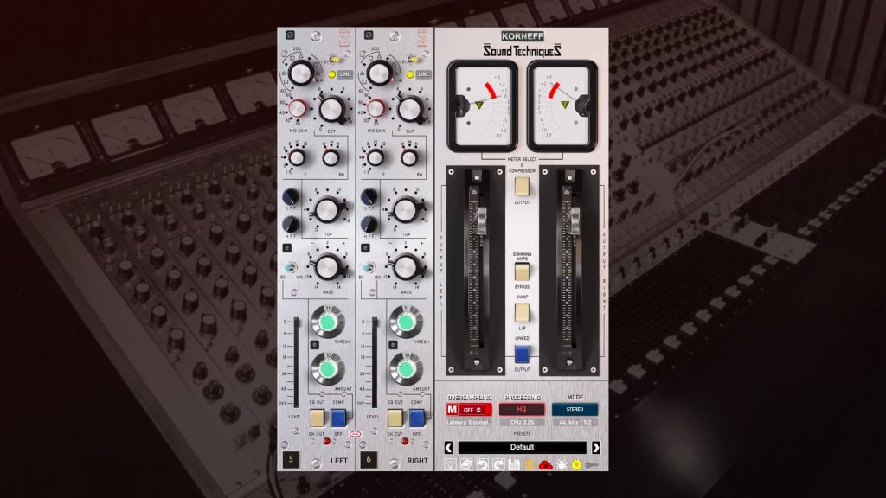Screen dimensions: 886x498
Task: Click the undo arrow icon
Action: tap(482, 464)
